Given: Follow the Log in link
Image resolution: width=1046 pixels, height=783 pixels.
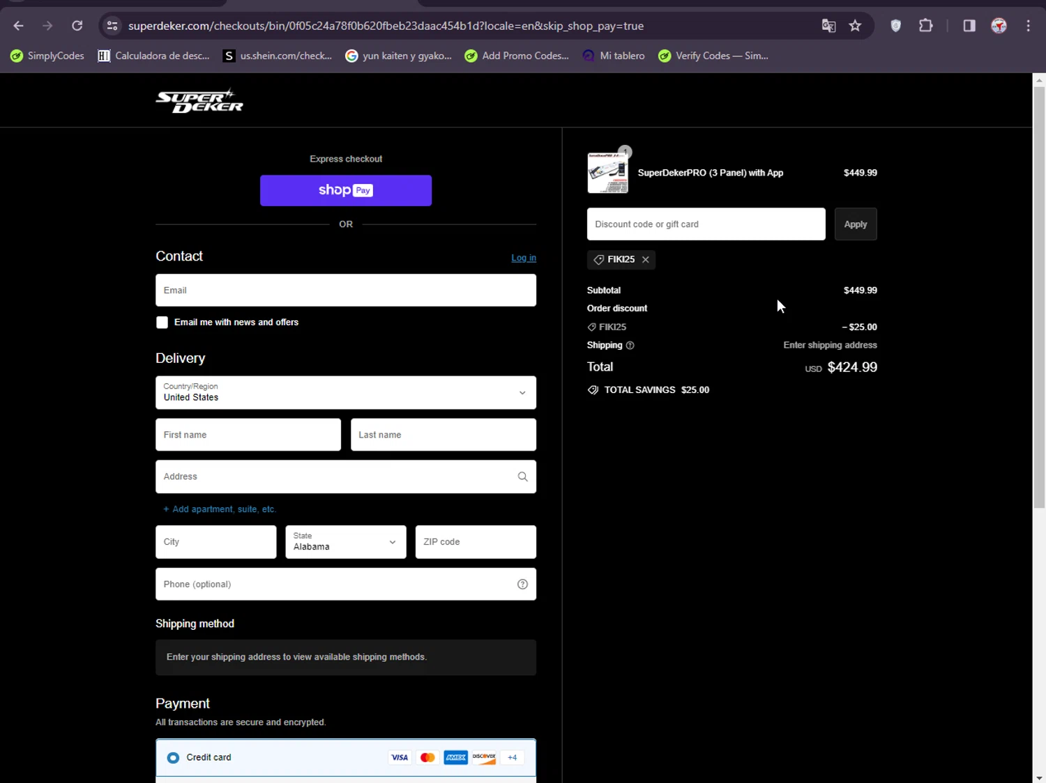Looking at the screenshot, I should [524, 258].
